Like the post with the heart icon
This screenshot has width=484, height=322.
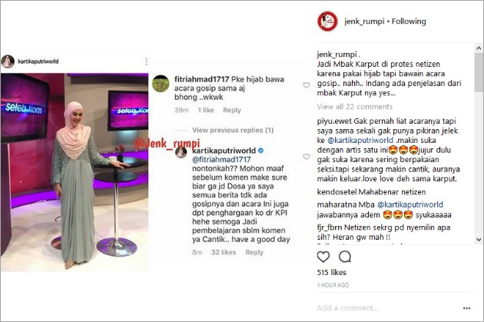coord(323,257)
